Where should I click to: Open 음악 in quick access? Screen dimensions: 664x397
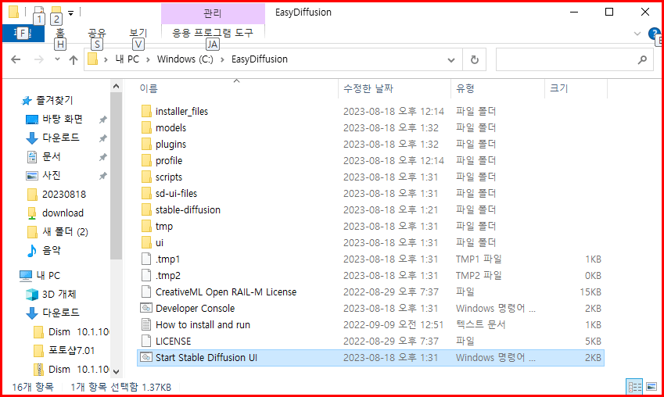44,251
